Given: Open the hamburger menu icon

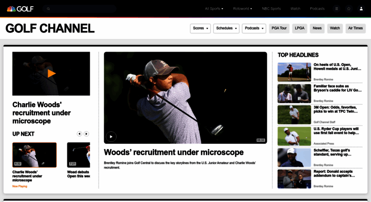Looking at the screenshot, I should point(337,9).
